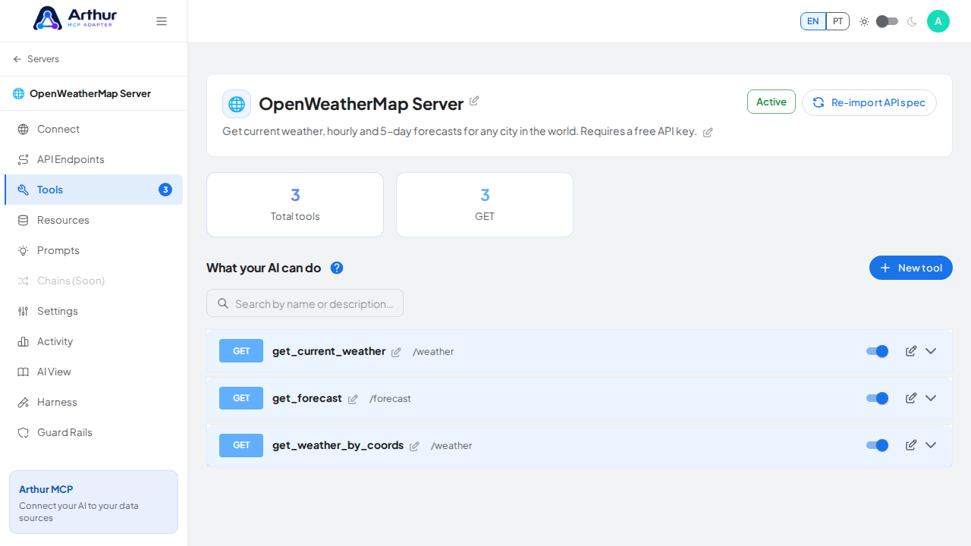The width and height of the screenshot is (971, 546).
Task: Disable get_weather_by_coords tool toggle
Action: 877,445
